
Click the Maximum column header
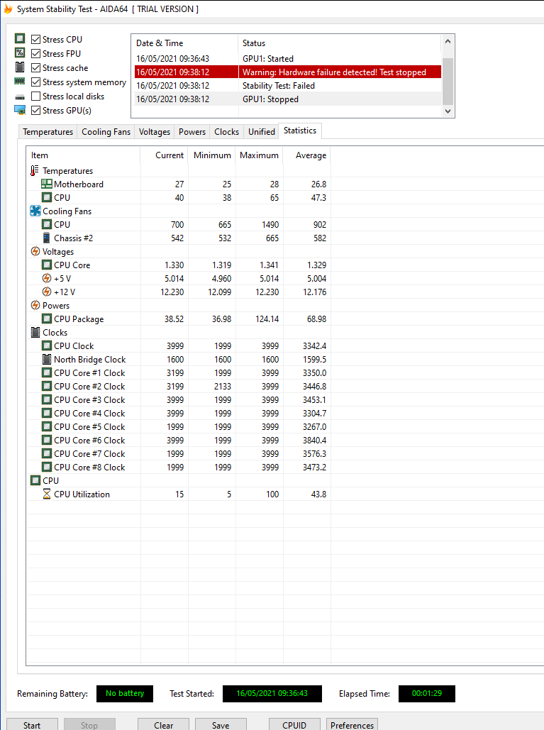[x=259, y=155]
